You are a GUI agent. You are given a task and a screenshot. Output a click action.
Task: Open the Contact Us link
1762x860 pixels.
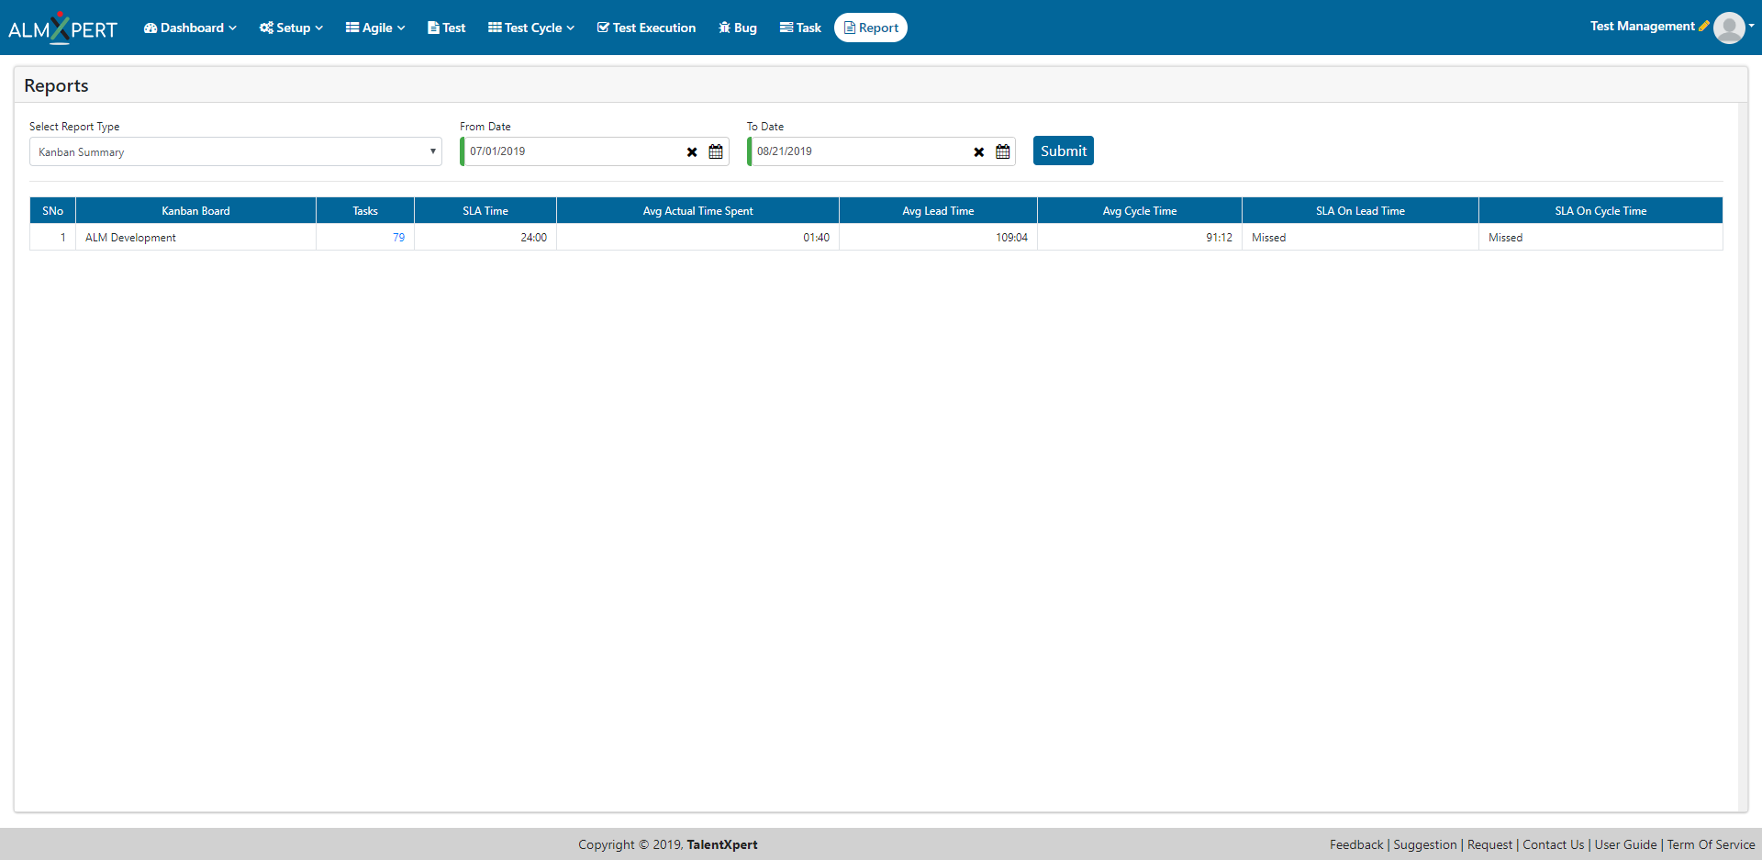click(x=1553, y=844)
